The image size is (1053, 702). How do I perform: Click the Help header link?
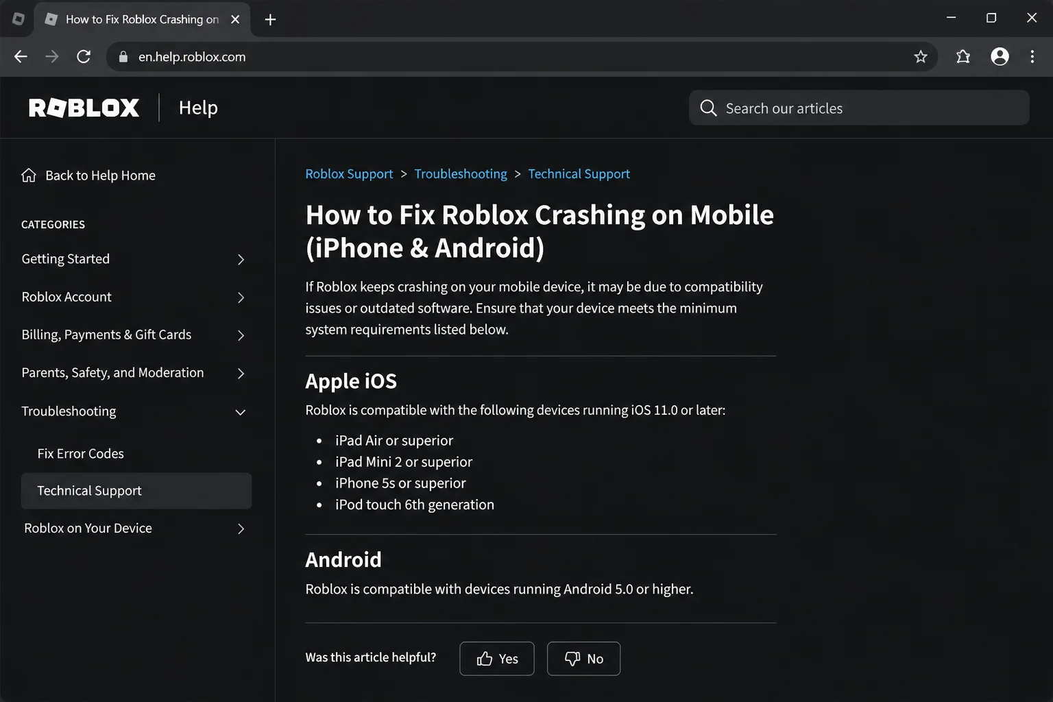click(x=198, y=108)
